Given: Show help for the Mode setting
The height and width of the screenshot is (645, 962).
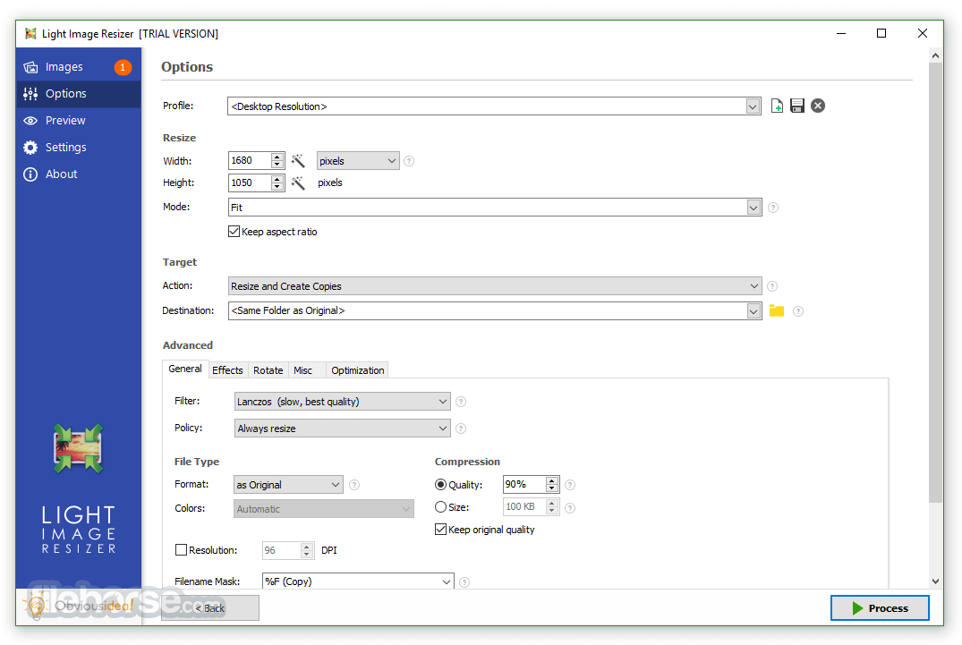Looking at the screenshot, I should point(773,208).
